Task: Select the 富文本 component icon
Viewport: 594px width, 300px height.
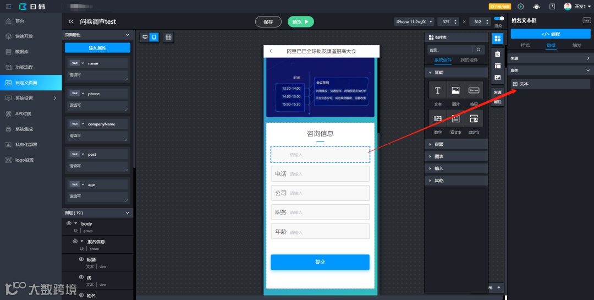Action: 456,118
